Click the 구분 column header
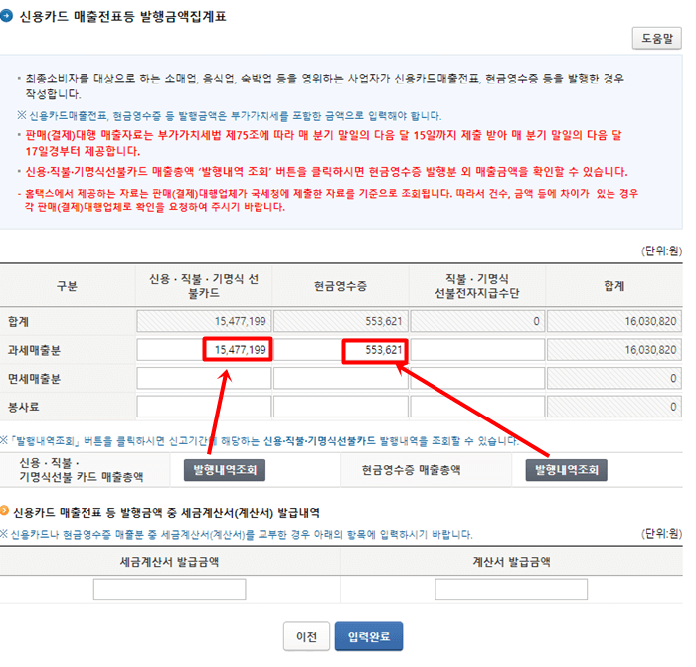 (67, 286)
